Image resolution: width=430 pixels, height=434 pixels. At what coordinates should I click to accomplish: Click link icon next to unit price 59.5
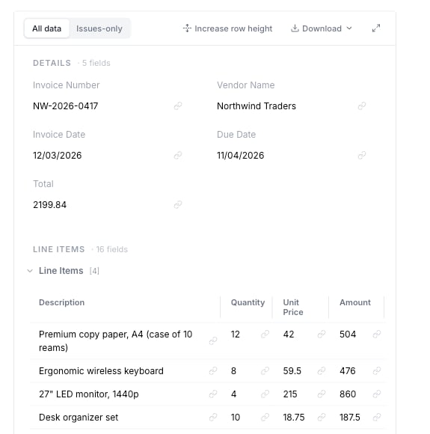point(322,370)
